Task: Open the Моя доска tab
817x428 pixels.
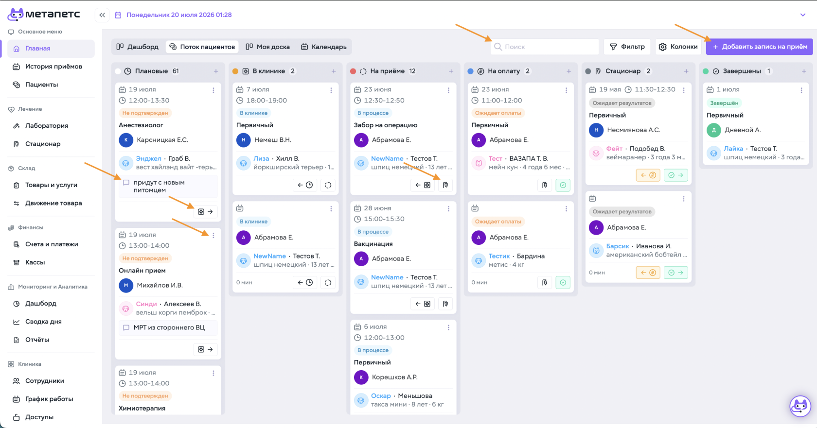Action: tap(268, 47)
